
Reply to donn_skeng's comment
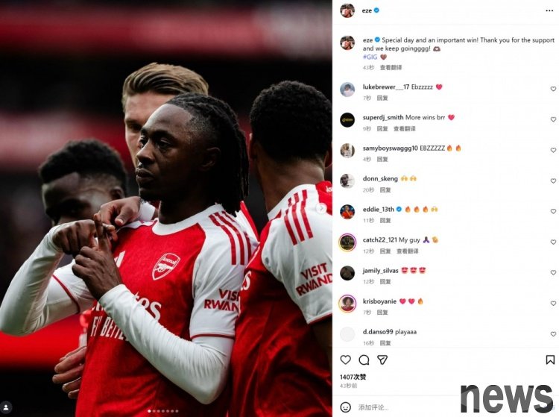pyautogui.click(x=385, y=190)
